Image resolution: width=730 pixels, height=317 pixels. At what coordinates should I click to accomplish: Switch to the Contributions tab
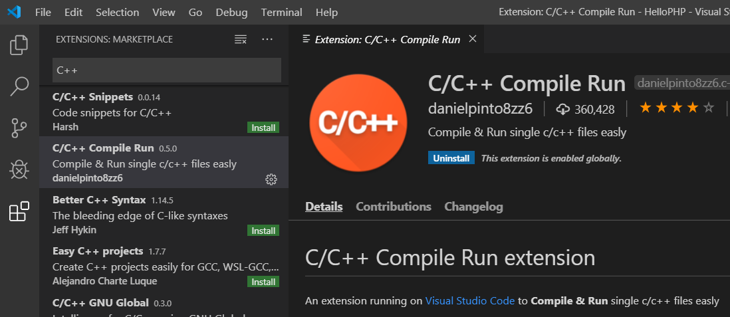click(x=394, y=206)
